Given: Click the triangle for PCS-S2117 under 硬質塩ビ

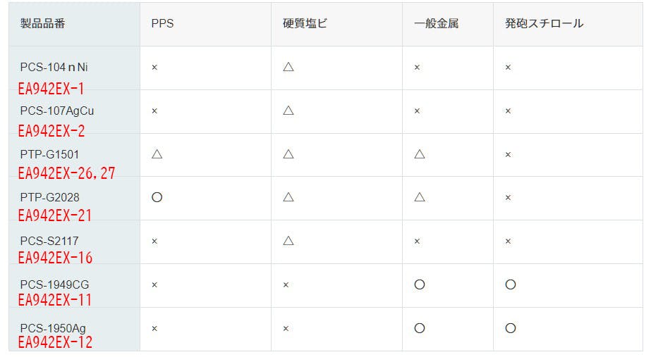Looking at the screenshot, I should 288,241.
